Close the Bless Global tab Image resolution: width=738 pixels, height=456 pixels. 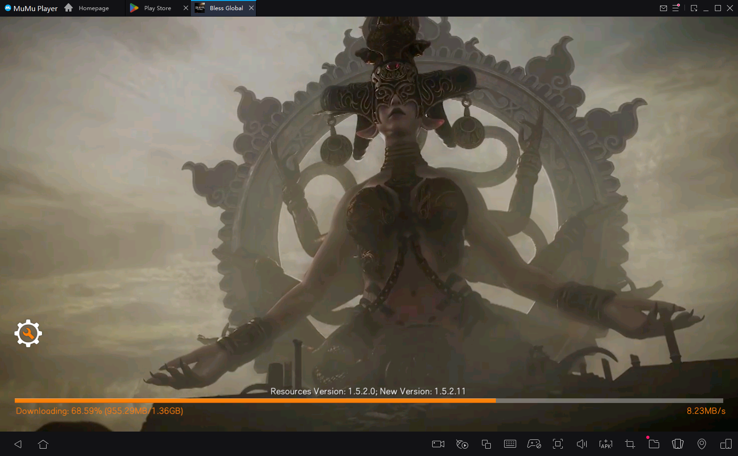(251, 8)
